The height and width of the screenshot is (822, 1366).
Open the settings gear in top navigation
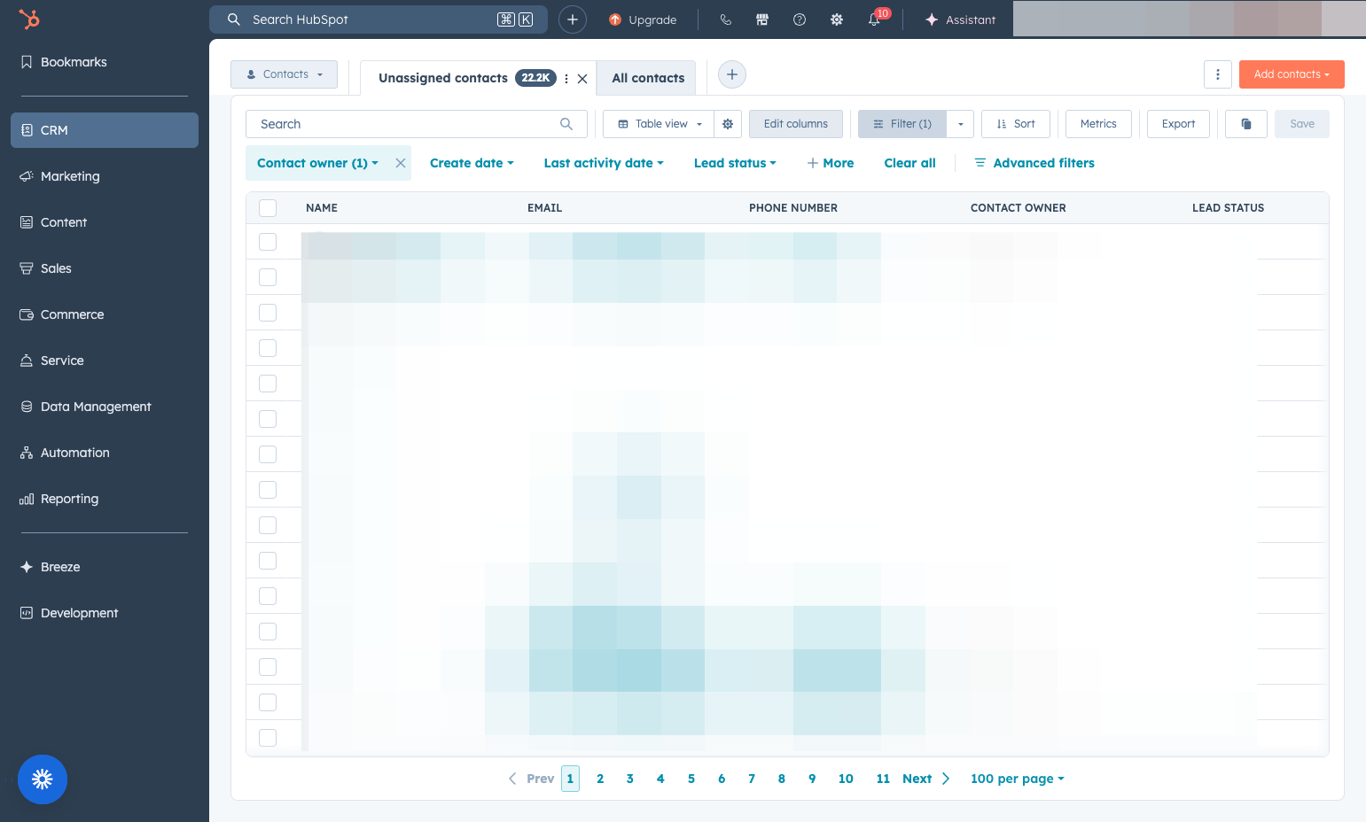click(x=837, y=19)
